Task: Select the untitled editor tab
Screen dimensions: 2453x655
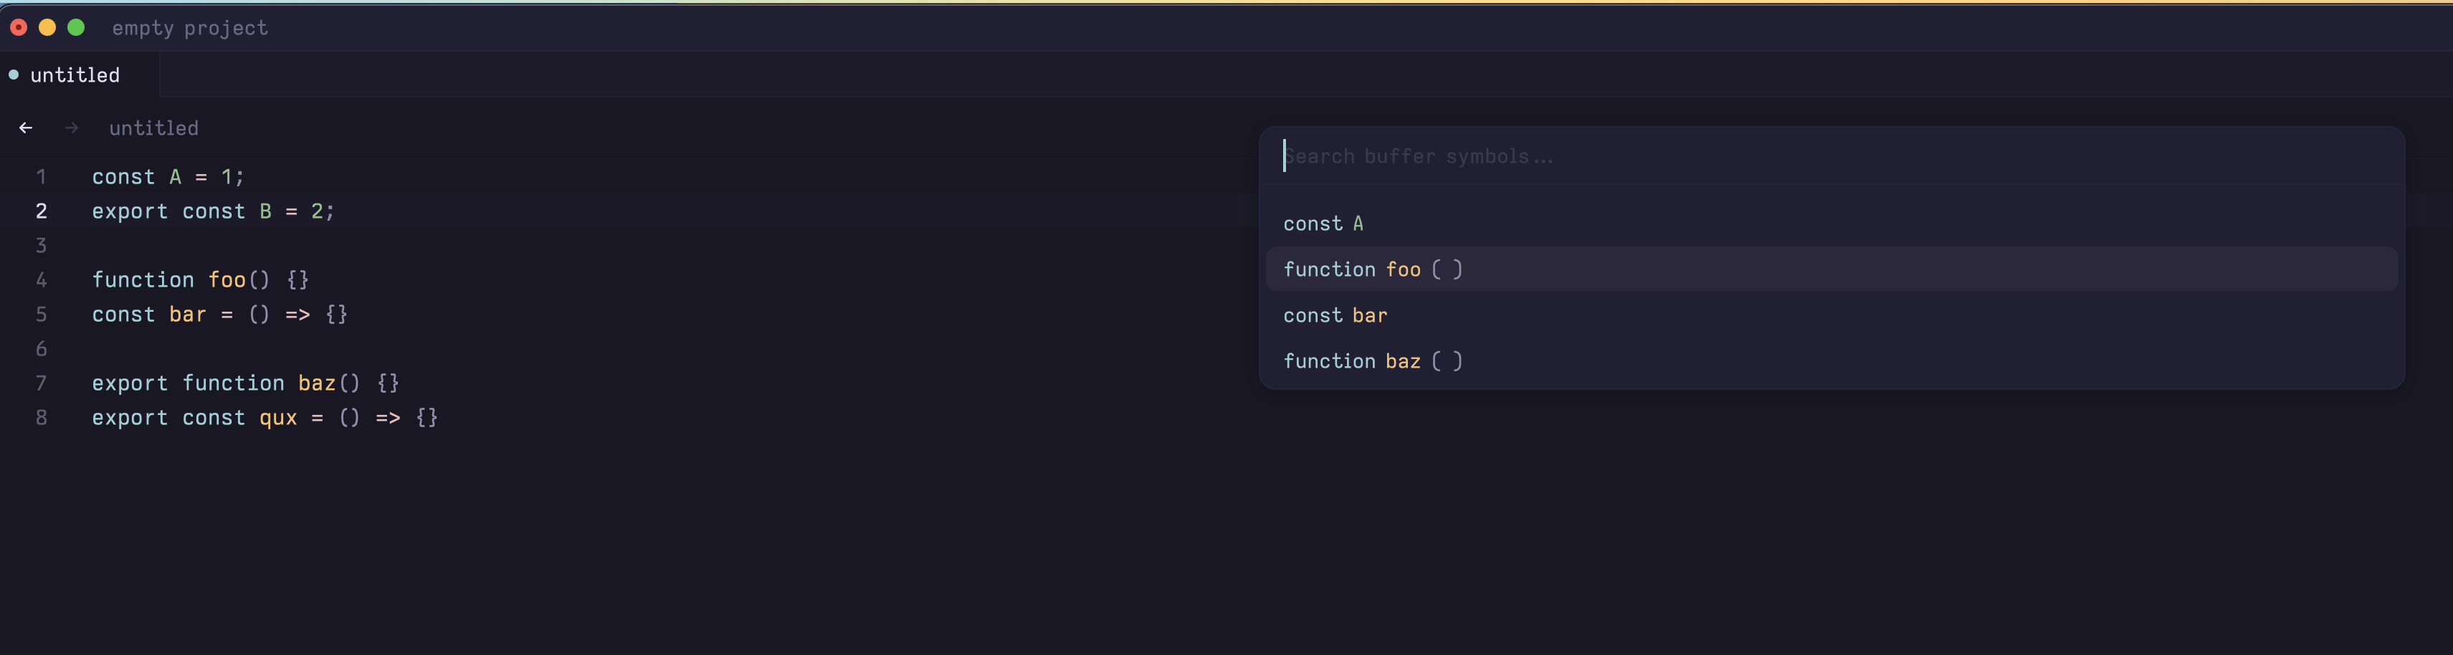Action: [x=79, y=75]
